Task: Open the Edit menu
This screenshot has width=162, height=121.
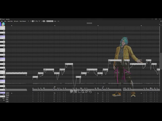Action: point(2,21)
